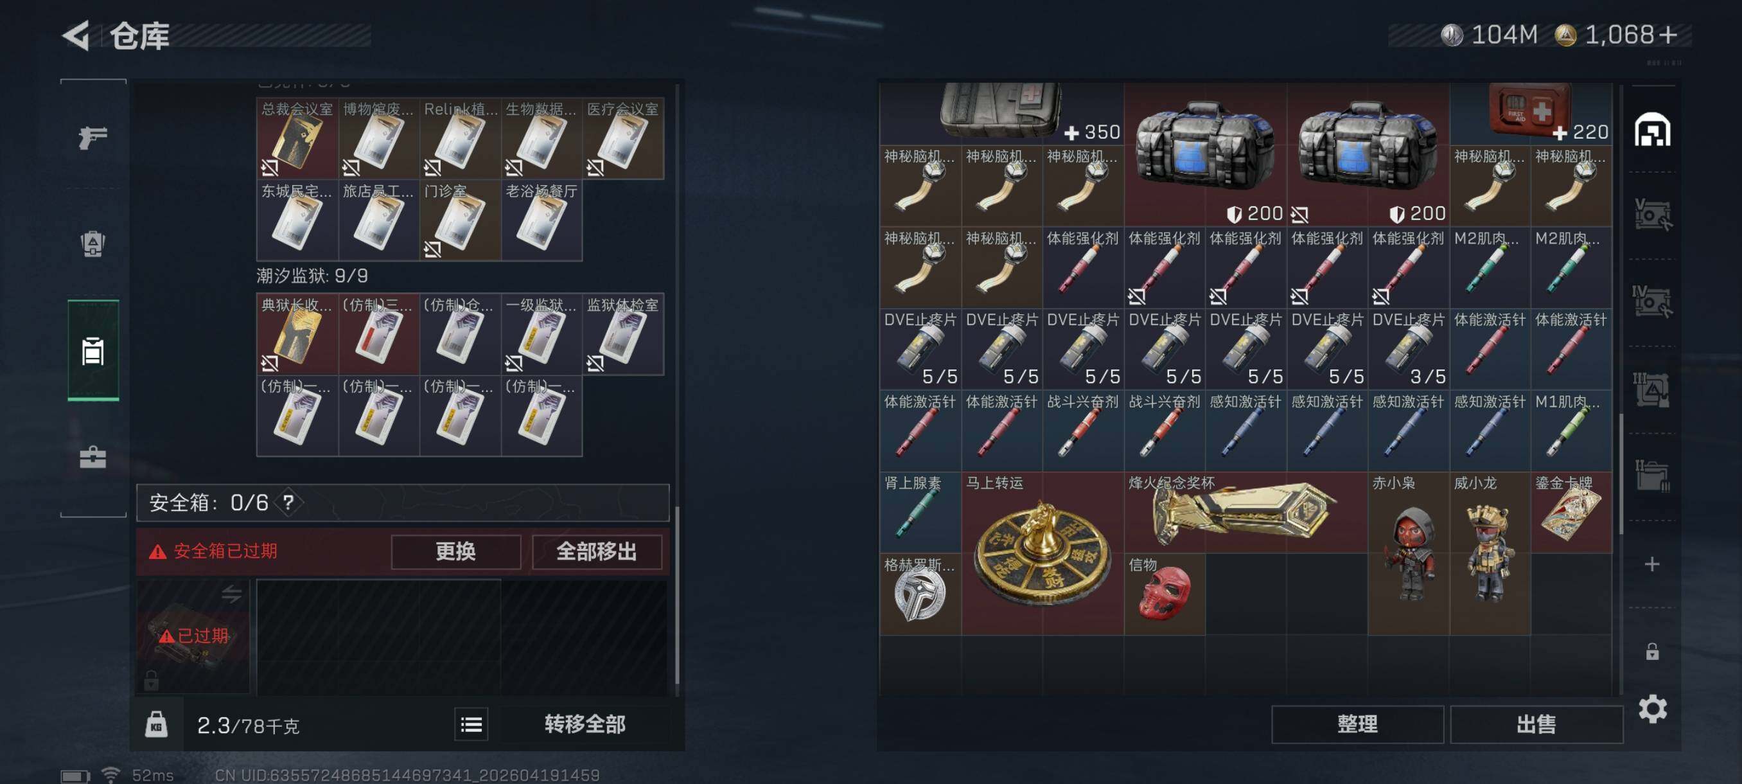Select the 马上转运 golden horse item
Image resolution: width=1742 pixels, height=784 pixels.
[x=1042, y=553]
